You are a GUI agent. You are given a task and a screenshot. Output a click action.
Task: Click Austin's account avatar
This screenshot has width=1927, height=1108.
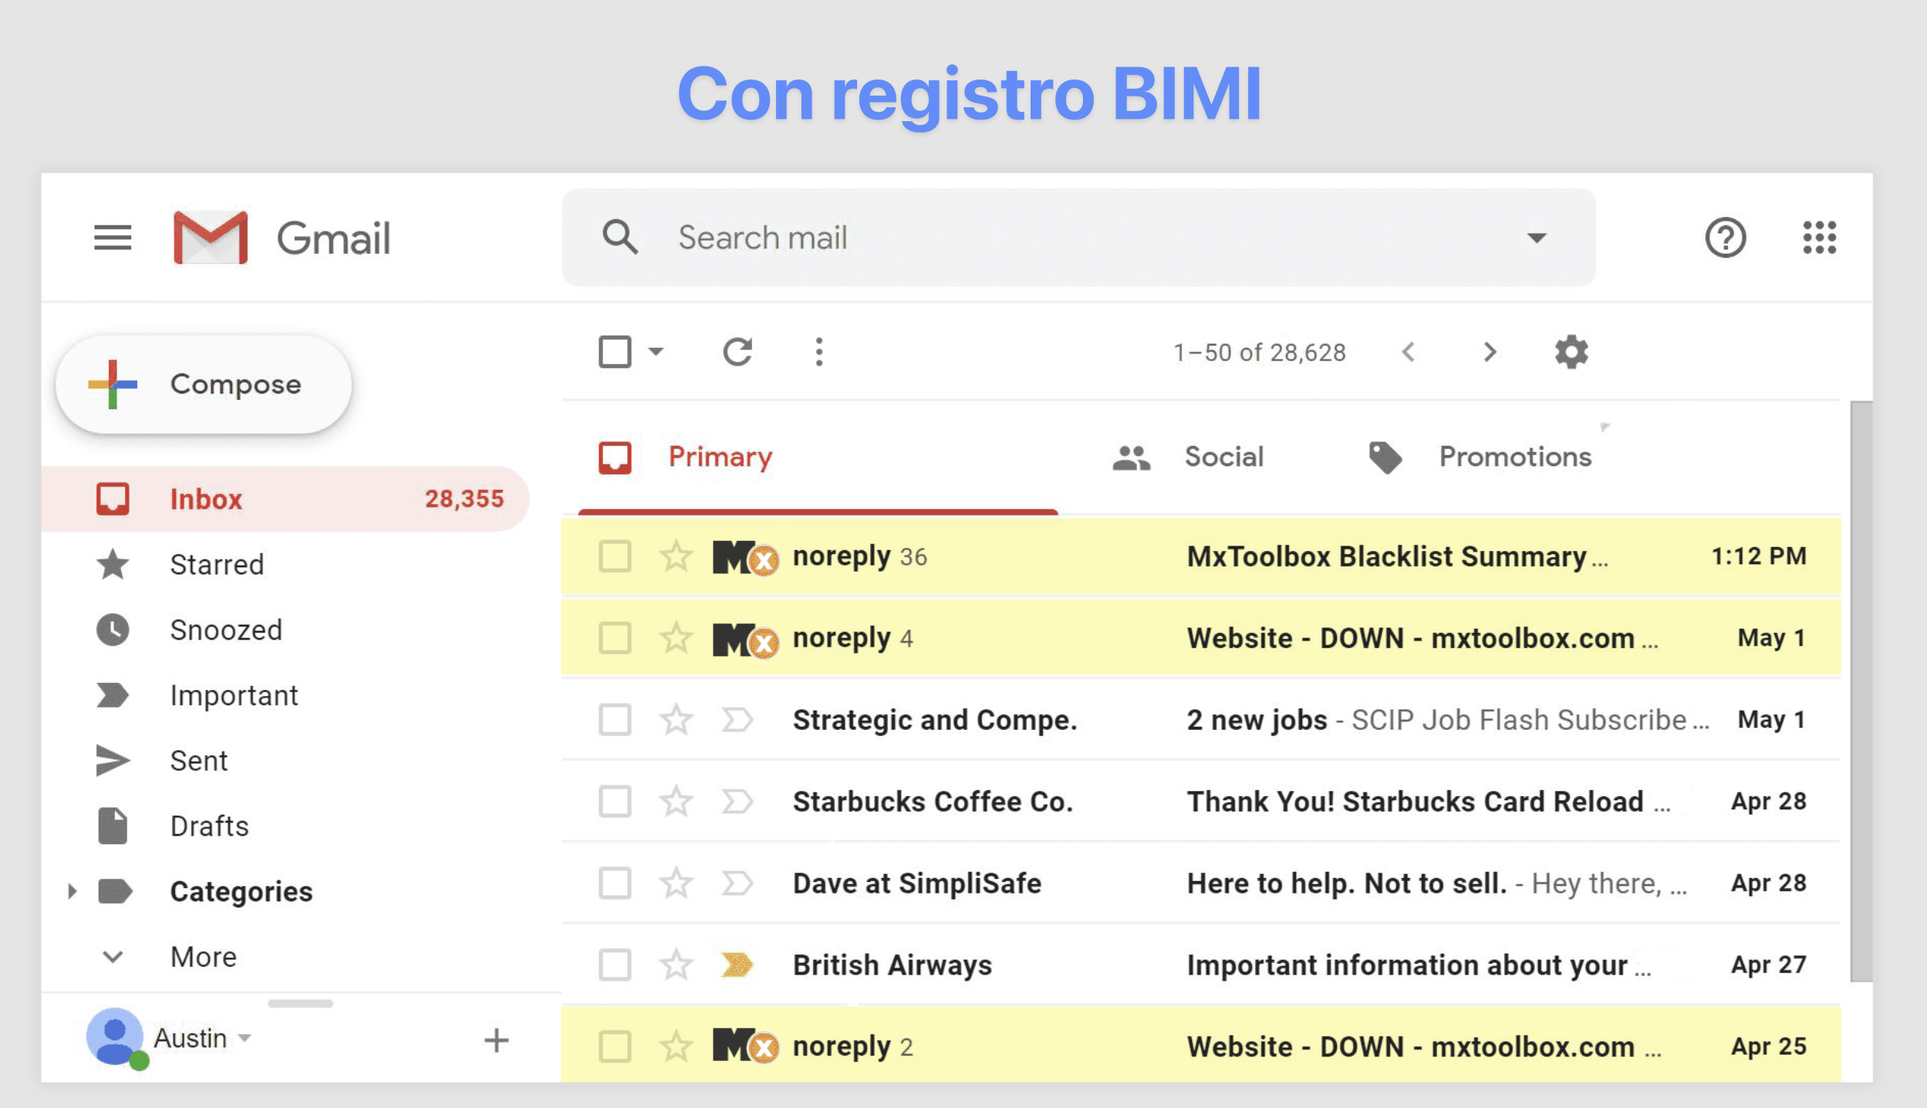click(x=116, y=1037)
